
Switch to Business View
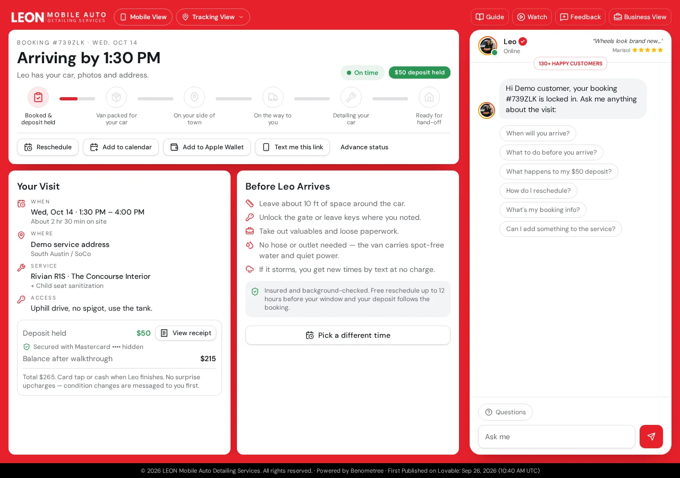pos(640,17)
